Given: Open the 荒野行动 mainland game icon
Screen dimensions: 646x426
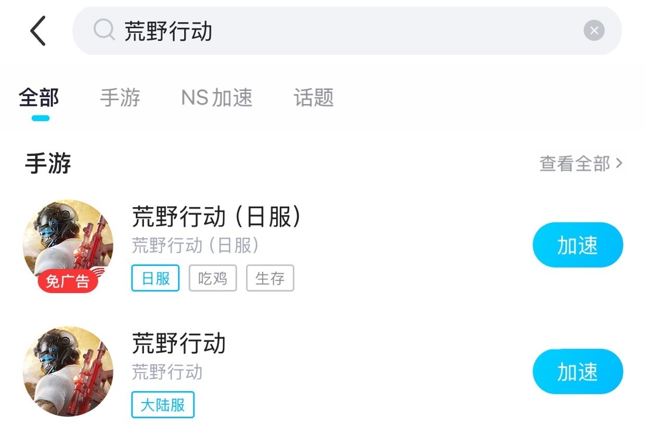Looking at the screenshot, I should (x=68, y=371).
